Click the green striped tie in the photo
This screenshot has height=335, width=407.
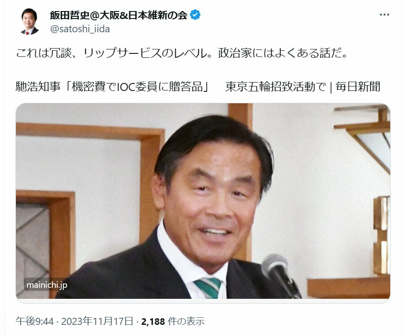pyautogui.click(x=208, y=288)
